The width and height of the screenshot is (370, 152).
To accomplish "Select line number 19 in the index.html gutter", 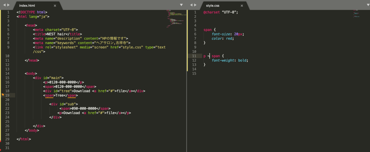I will click(7, 95).
